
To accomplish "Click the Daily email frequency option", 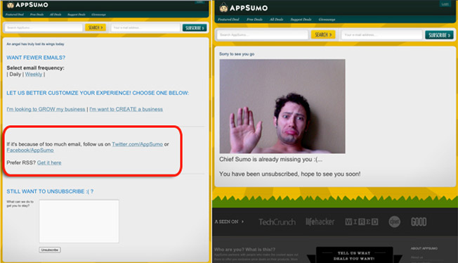I will click(15, 75).
